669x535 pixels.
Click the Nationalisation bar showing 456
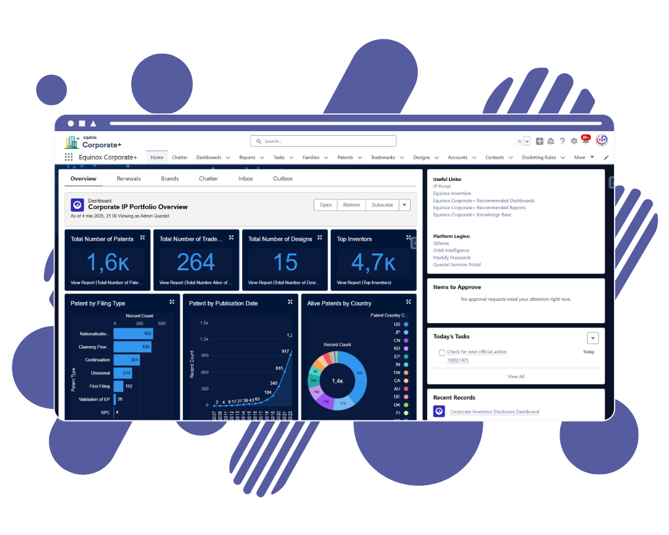click(x=133, y=334)
